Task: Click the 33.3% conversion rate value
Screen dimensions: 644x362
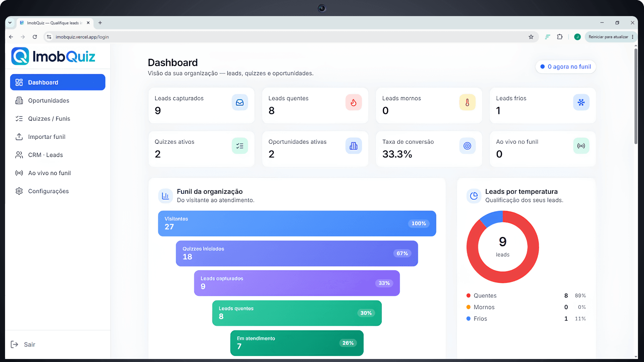Action: coord(397,154)
